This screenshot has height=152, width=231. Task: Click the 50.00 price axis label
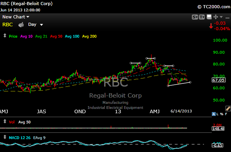tap(219, 100)
